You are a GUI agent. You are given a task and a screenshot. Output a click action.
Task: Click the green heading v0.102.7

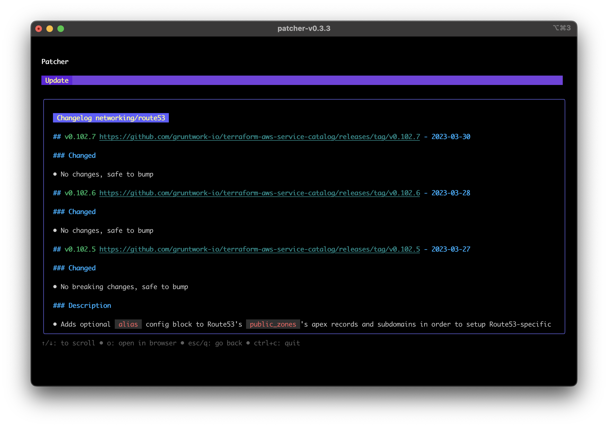(x=80, y=137)
